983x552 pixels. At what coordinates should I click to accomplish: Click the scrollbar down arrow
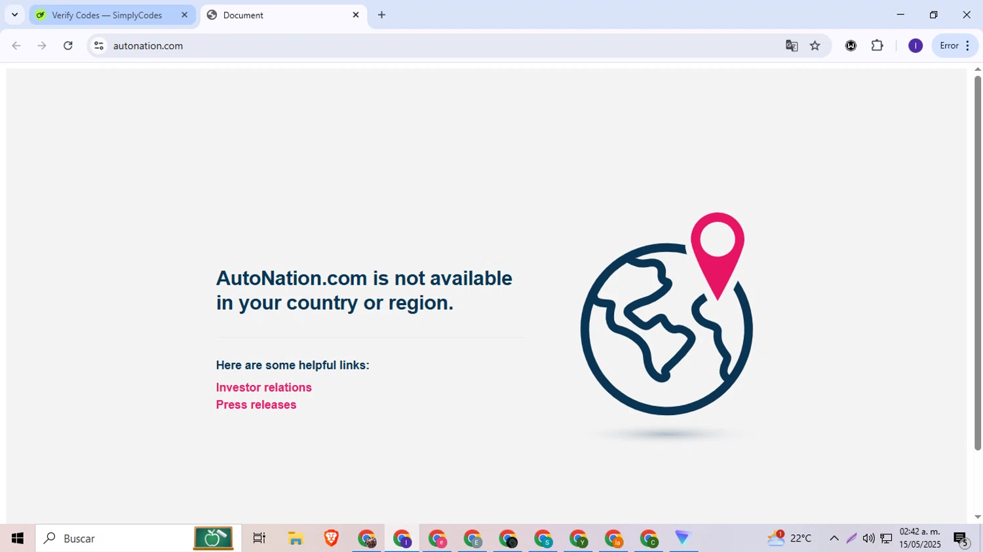978,517
